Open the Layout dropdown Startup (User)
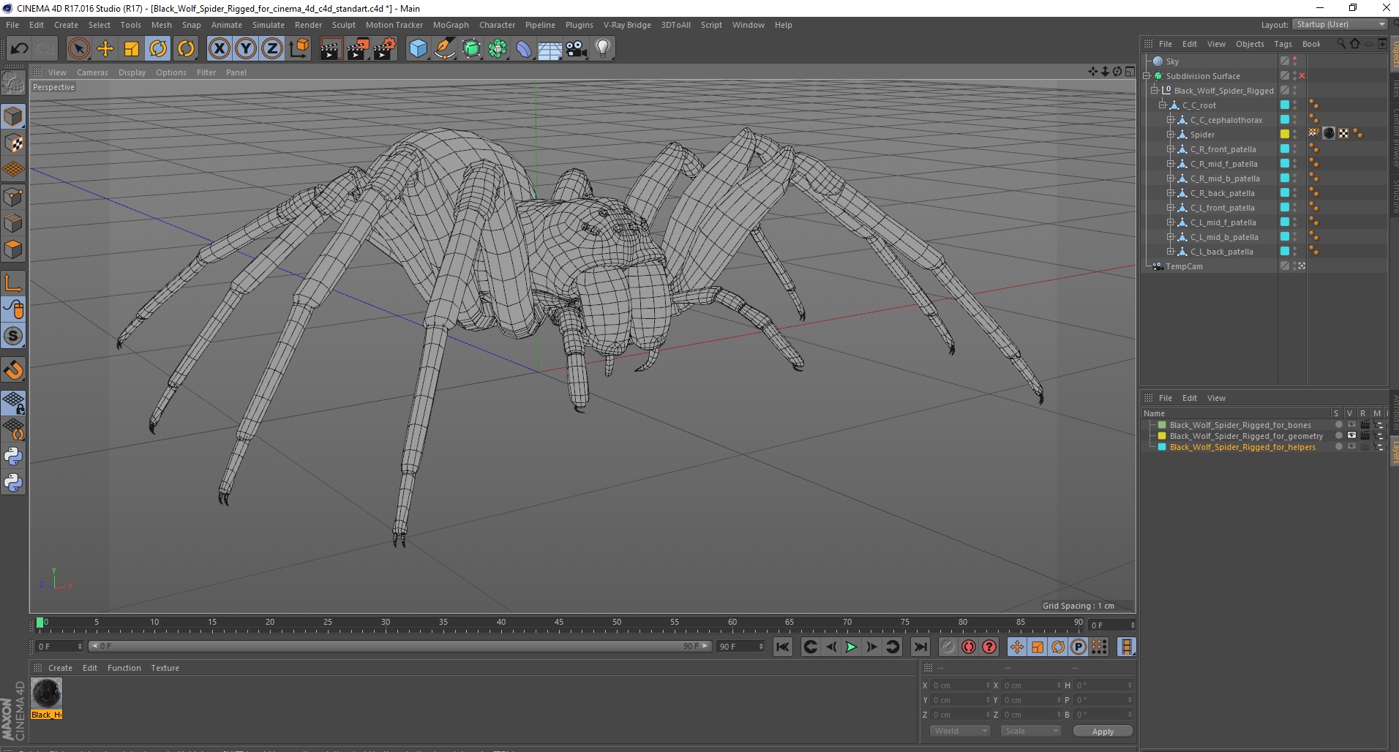1399x752 pixels. [x=1340, y=24]
